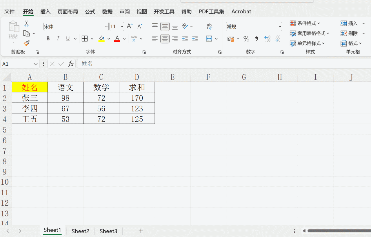Click the wén phonetic guide icon

(134, 38)
